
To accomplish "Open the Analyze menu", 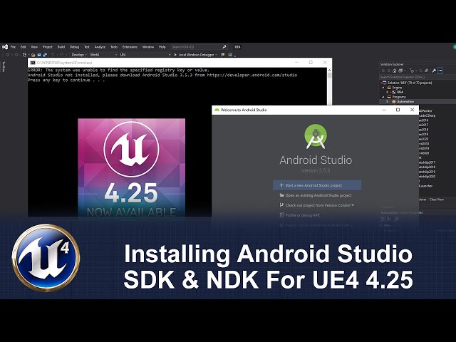I will (100, 47).
